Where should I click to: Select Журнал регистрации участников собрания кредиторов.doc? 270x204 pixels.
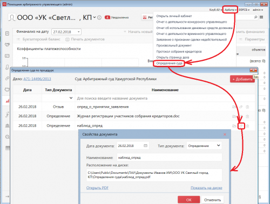128,116
